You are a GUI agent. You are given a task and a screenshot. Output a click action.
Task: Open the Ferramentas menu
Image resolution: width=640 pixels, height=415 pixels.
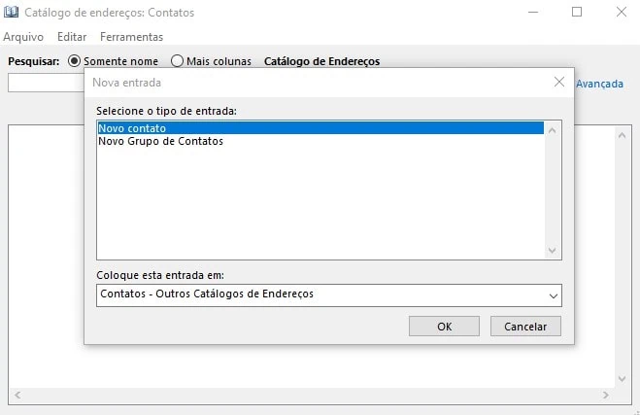(x=131, y=37)
